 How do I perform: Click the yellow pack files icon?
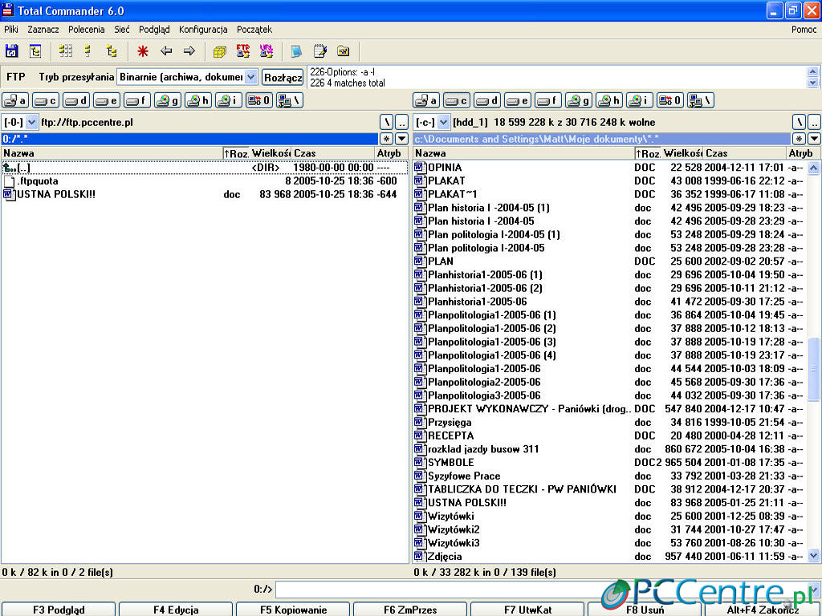point(219,51)
